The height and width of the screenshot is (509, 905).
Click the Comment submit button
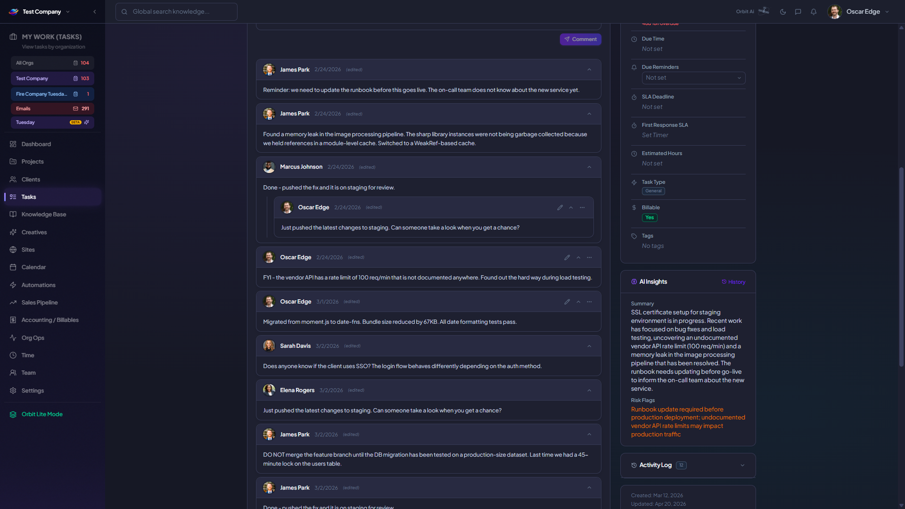pos(580,39)
